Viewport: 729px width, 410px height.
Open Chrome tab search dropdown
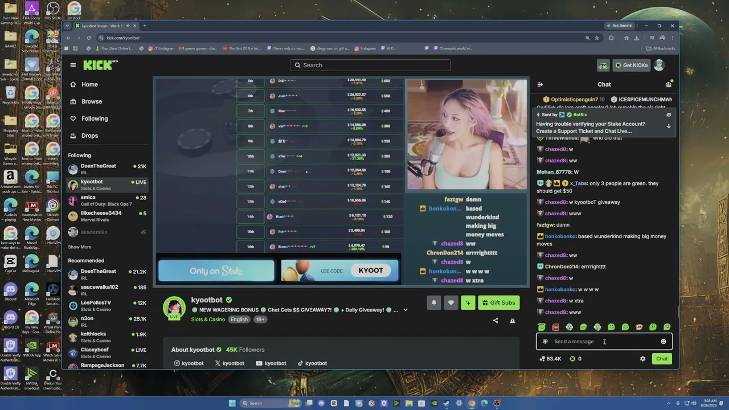[x=67, y=26]
